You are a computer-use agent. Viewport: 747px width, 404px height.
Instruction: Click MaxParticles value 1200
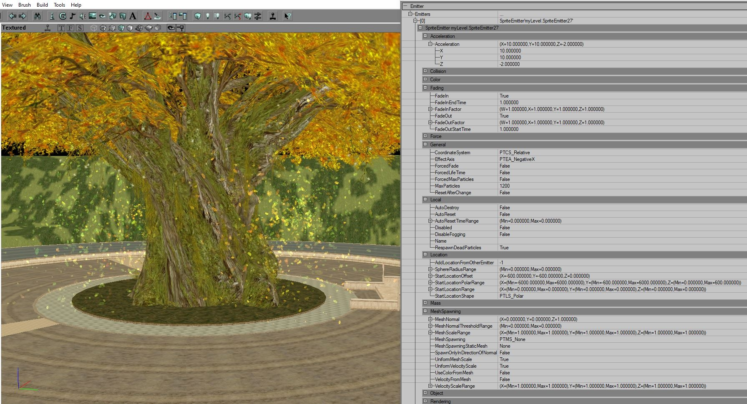[505, 186]
